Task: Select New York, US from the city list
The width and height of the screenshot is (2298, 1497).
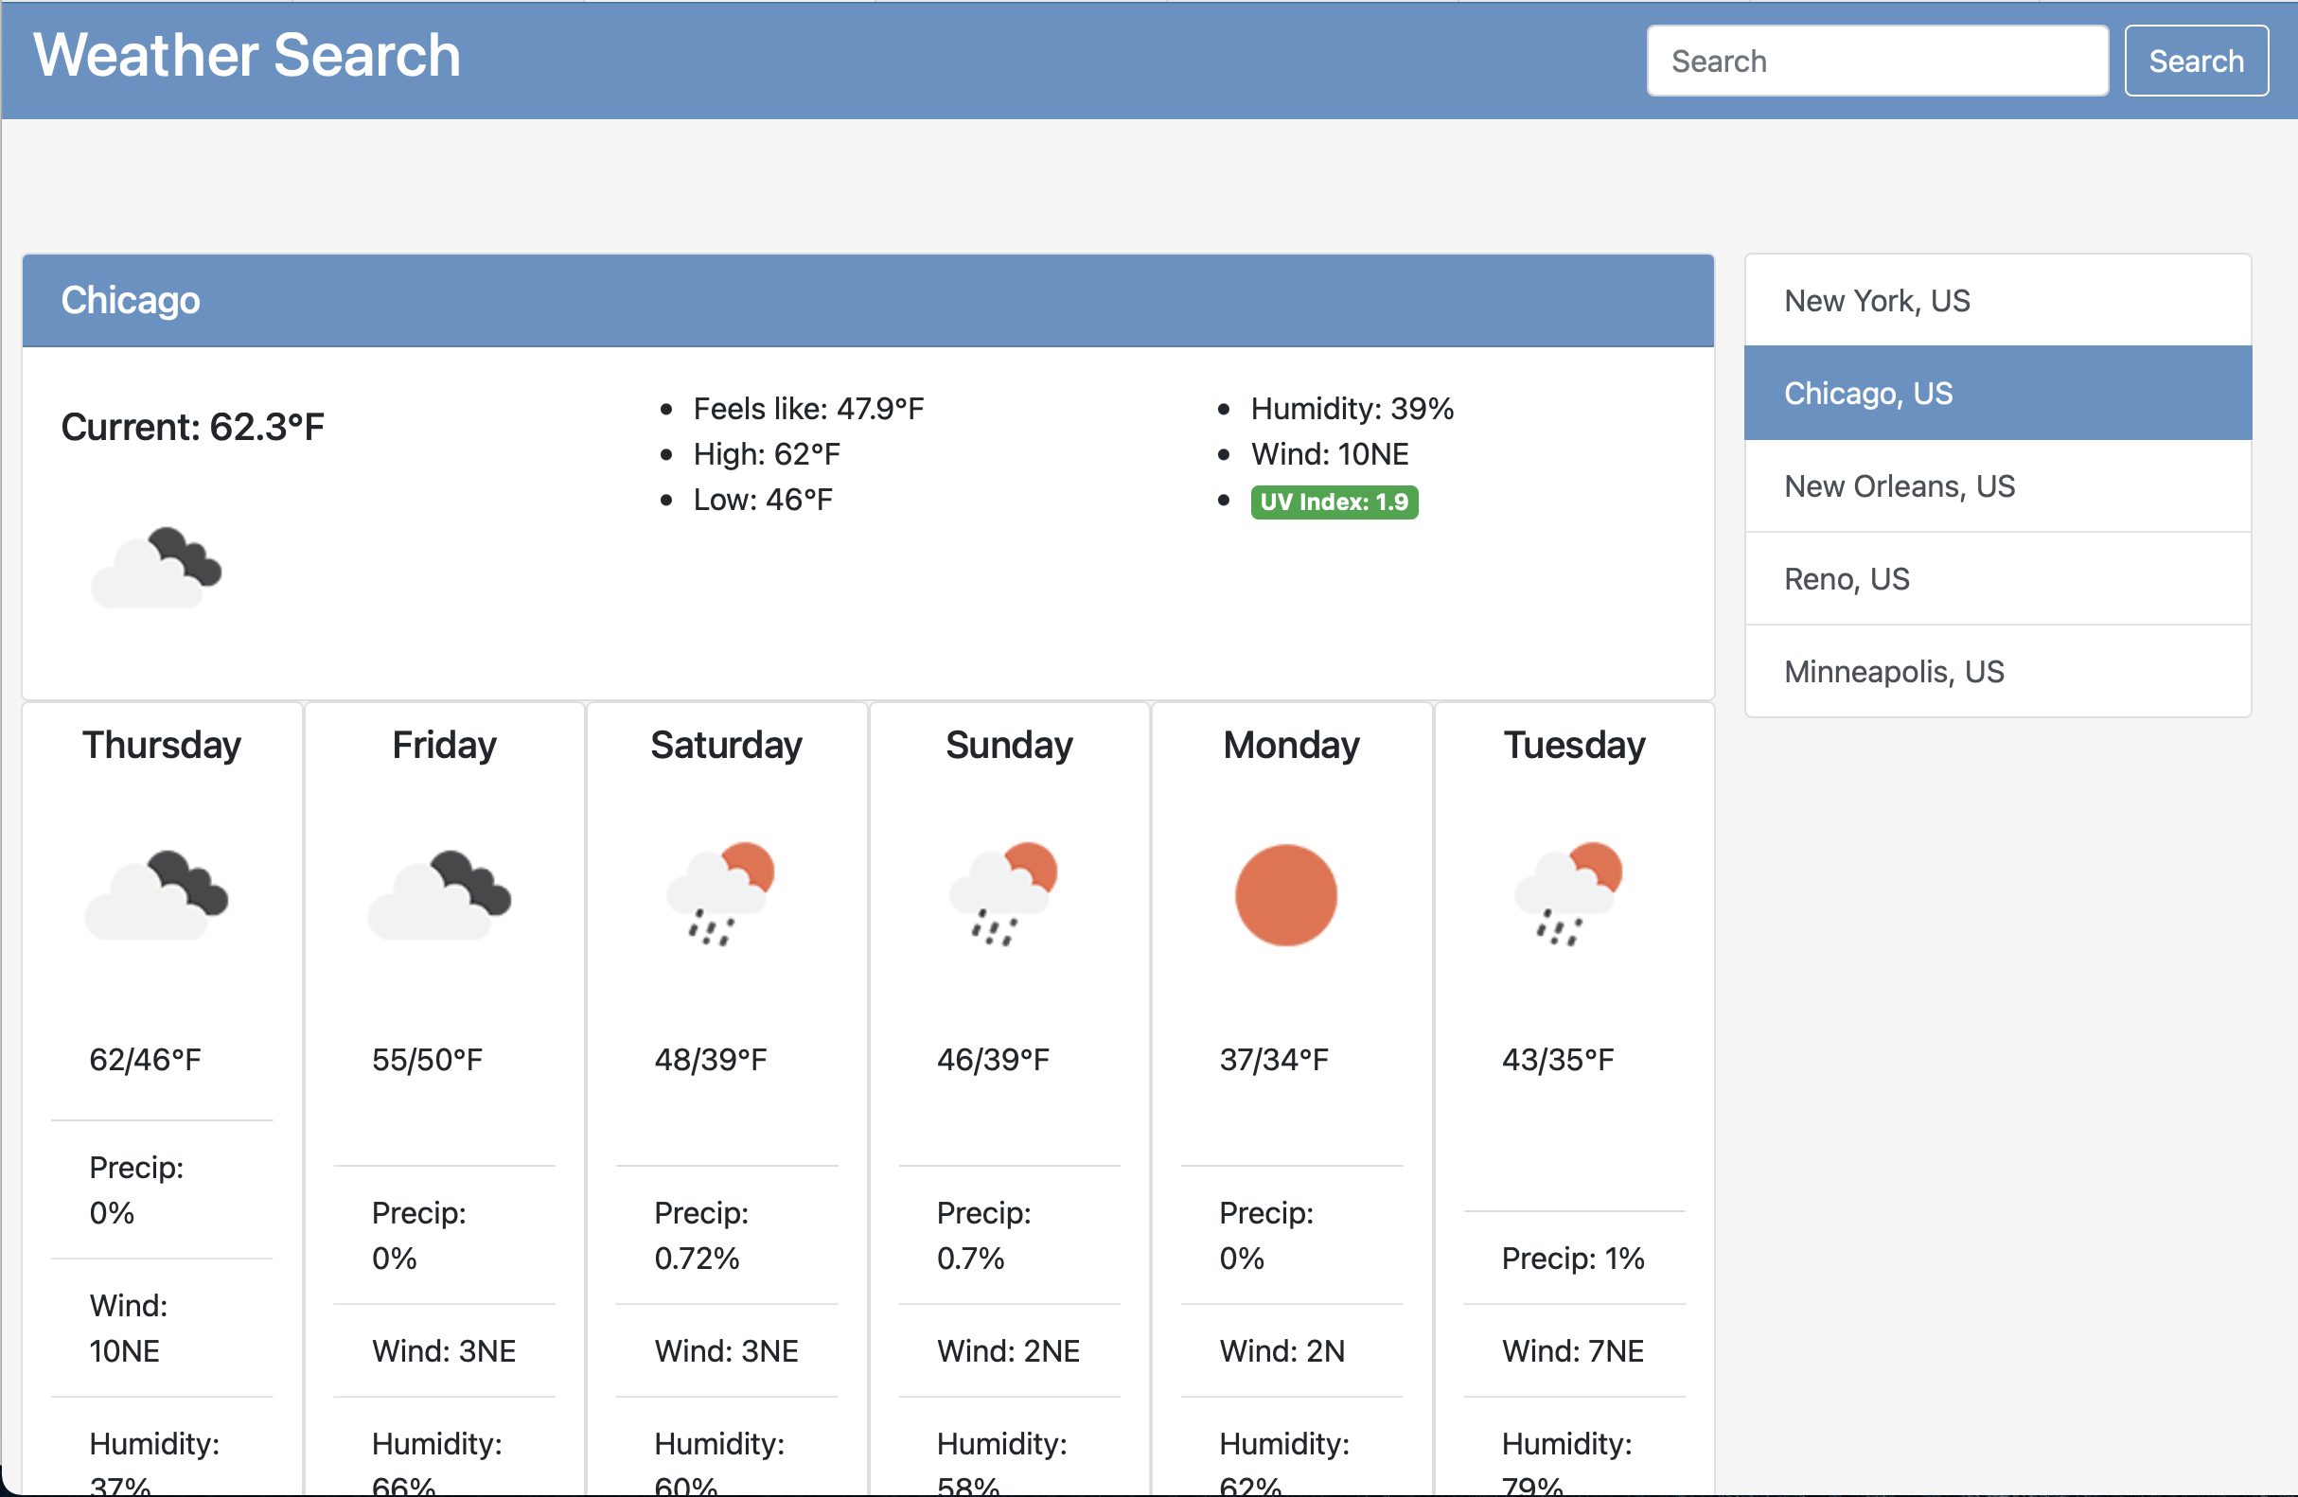Action: pos(1998,300)
